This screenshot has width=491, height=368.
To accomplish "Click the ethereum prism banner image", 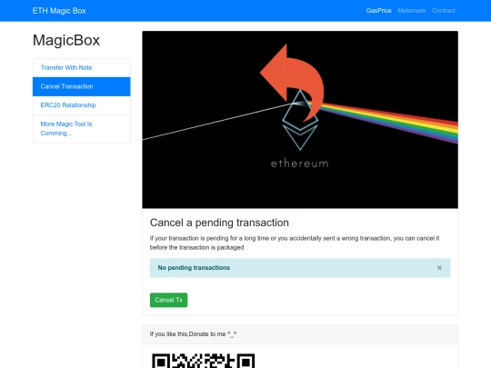I will click(300, 120).
